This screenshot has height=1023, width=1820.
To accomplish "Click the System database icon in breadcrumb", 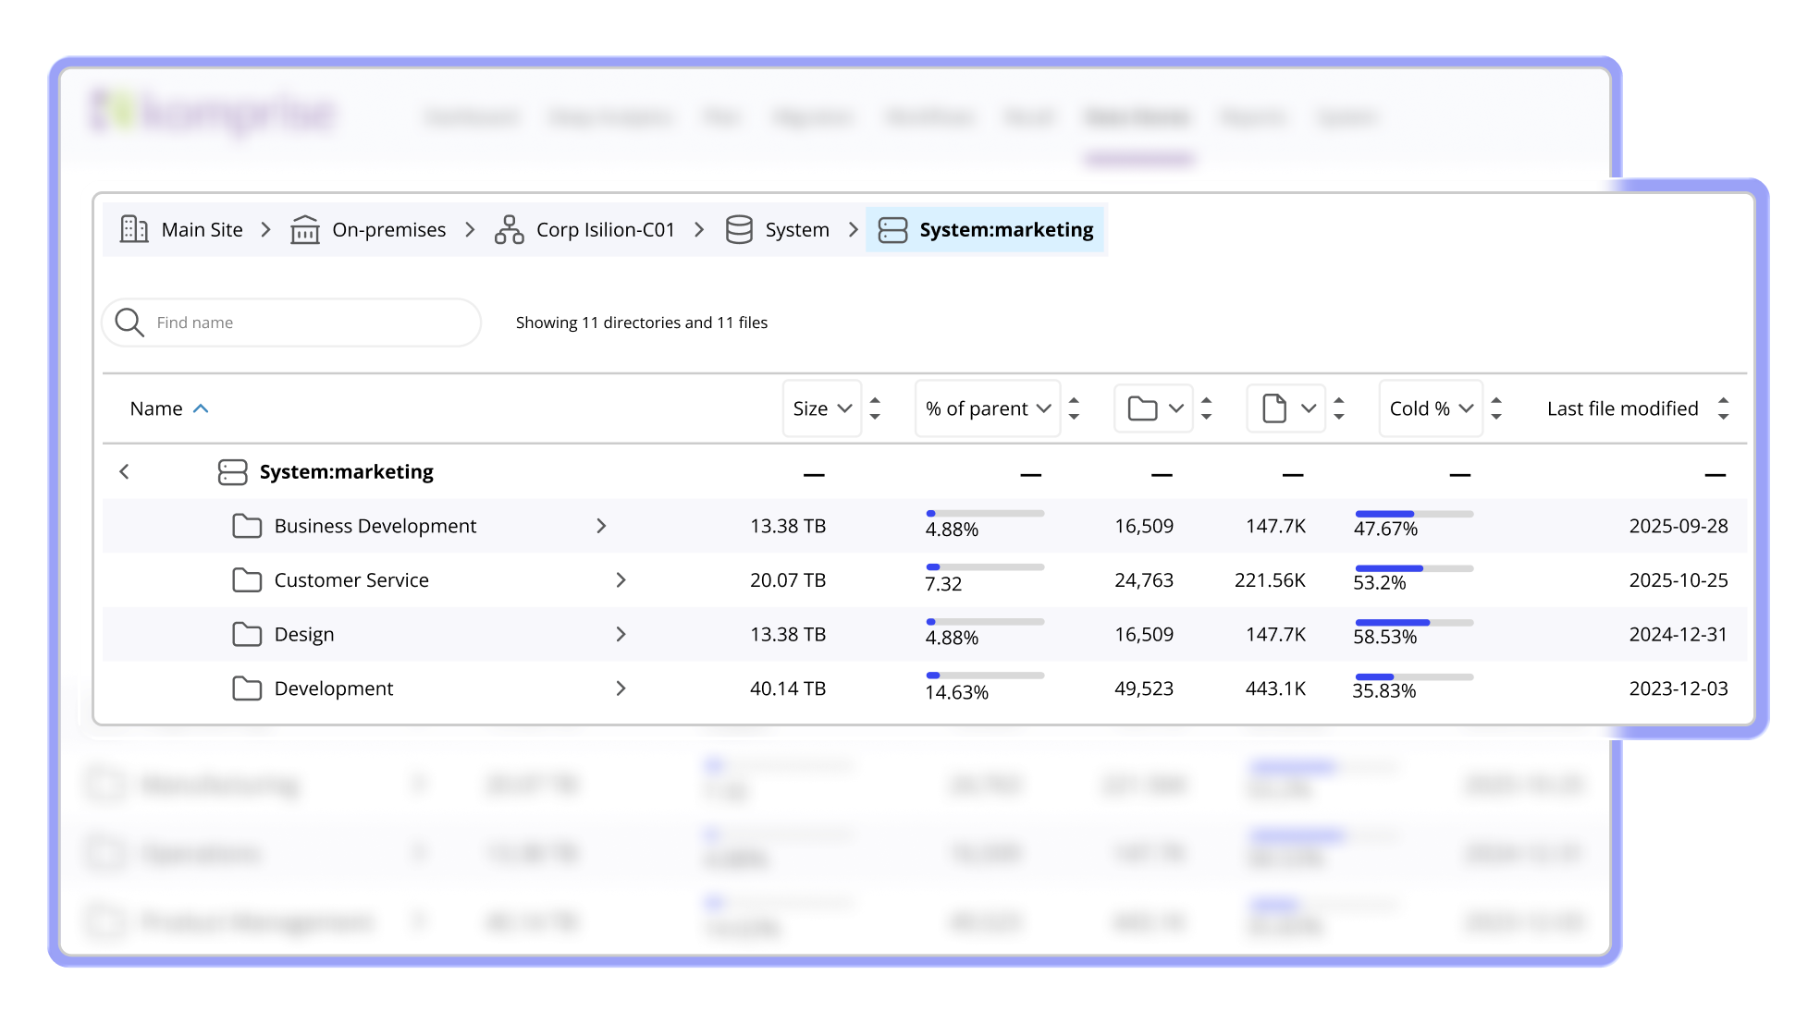I will [740, 229].
